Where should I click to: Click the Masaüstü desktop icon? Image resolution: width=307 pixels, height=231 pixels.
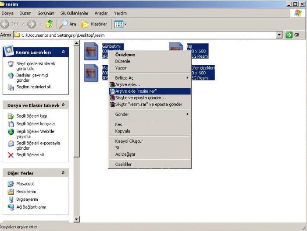[x=11, y=184]
